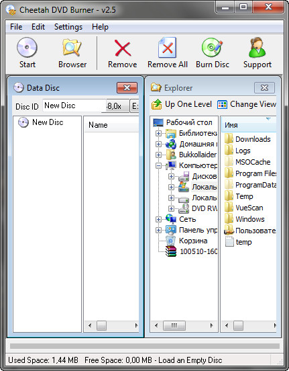This screenshot has width=289, height=371.
Task: Click the Пользователи folder icon
Action: tap(229, 231)
